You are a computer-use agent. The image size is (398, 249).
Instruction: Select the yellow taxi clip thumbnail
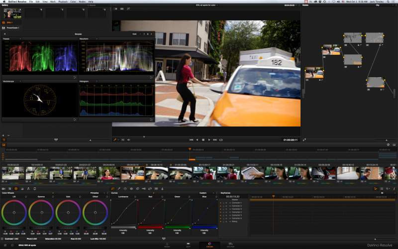click(133, 173)
